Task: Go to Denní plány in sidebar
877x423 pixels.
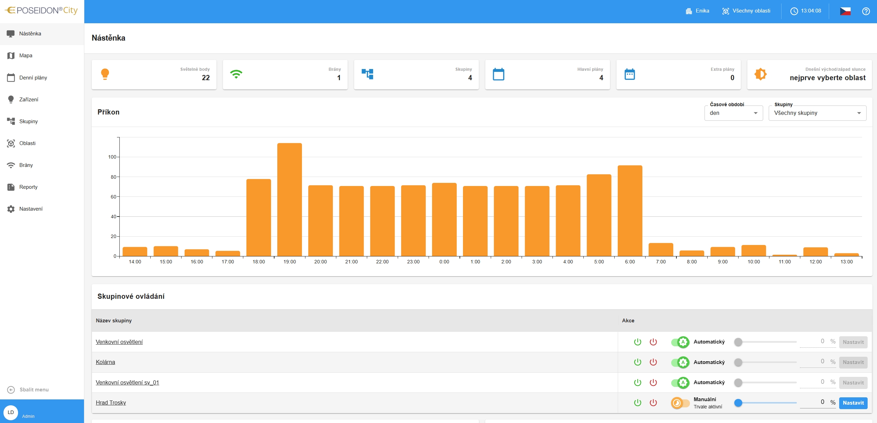Action: (x=33, y=78)
